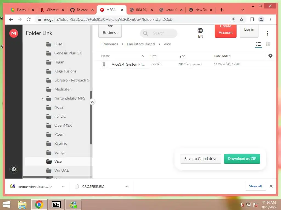
Task: Bookmark this page with the star
Action: point(241,19)
